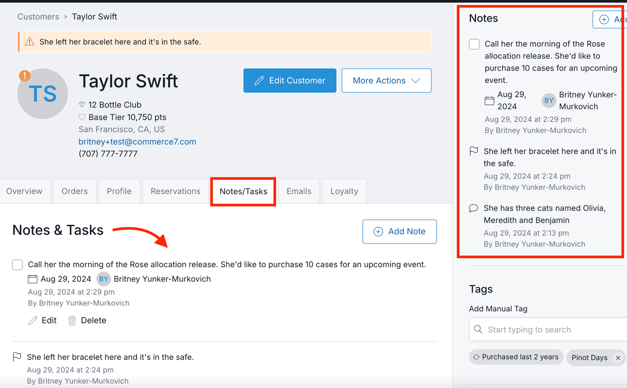The width and height of the screenshot is (627, 388).
Task: Click Base Tier 10,750 pts text
Action: (x=127, y=117)
